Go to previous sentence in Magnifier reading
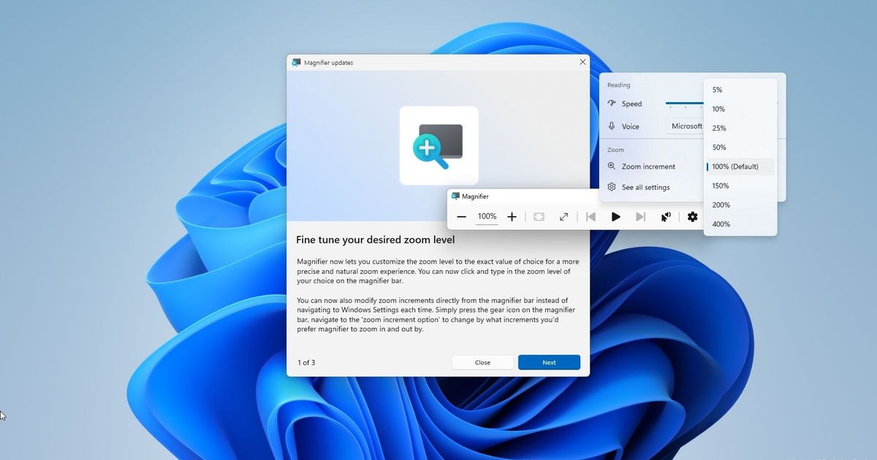Screen dimensions: 877x460 (x=591, y=217)
